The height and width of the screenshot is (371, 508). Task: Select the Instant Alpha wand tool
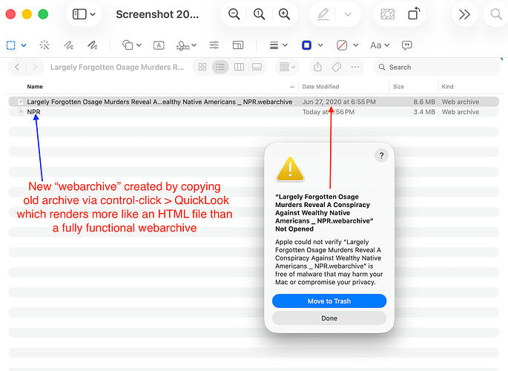44,45
